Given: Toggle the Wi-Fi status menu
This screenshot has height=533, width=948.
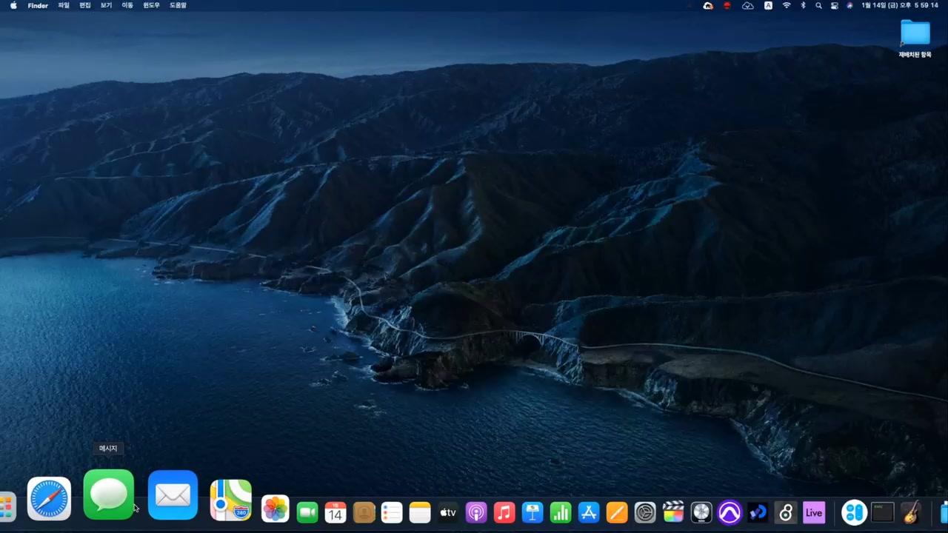Looking at the screenshot, I should pyautogui.click(x=787, y=5).
